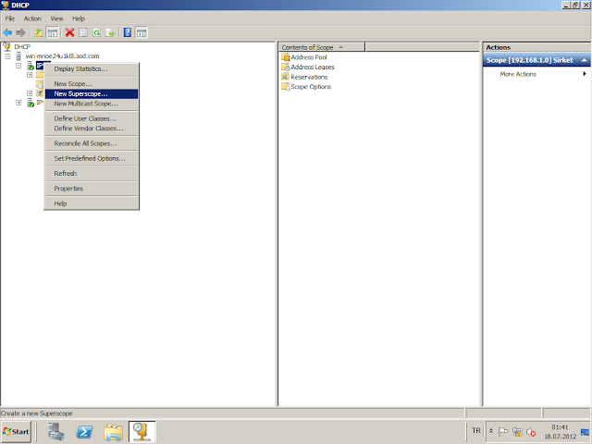This screenshot has height=444, width=592.
Task: Click the Refresh toolbar icon
Action: pyautogui.click(x=97, y=32)
